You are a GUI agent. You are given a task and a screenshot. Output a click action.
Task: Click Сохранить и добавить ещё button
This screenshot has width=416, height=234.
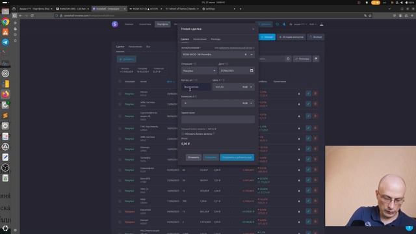(237, 157)
